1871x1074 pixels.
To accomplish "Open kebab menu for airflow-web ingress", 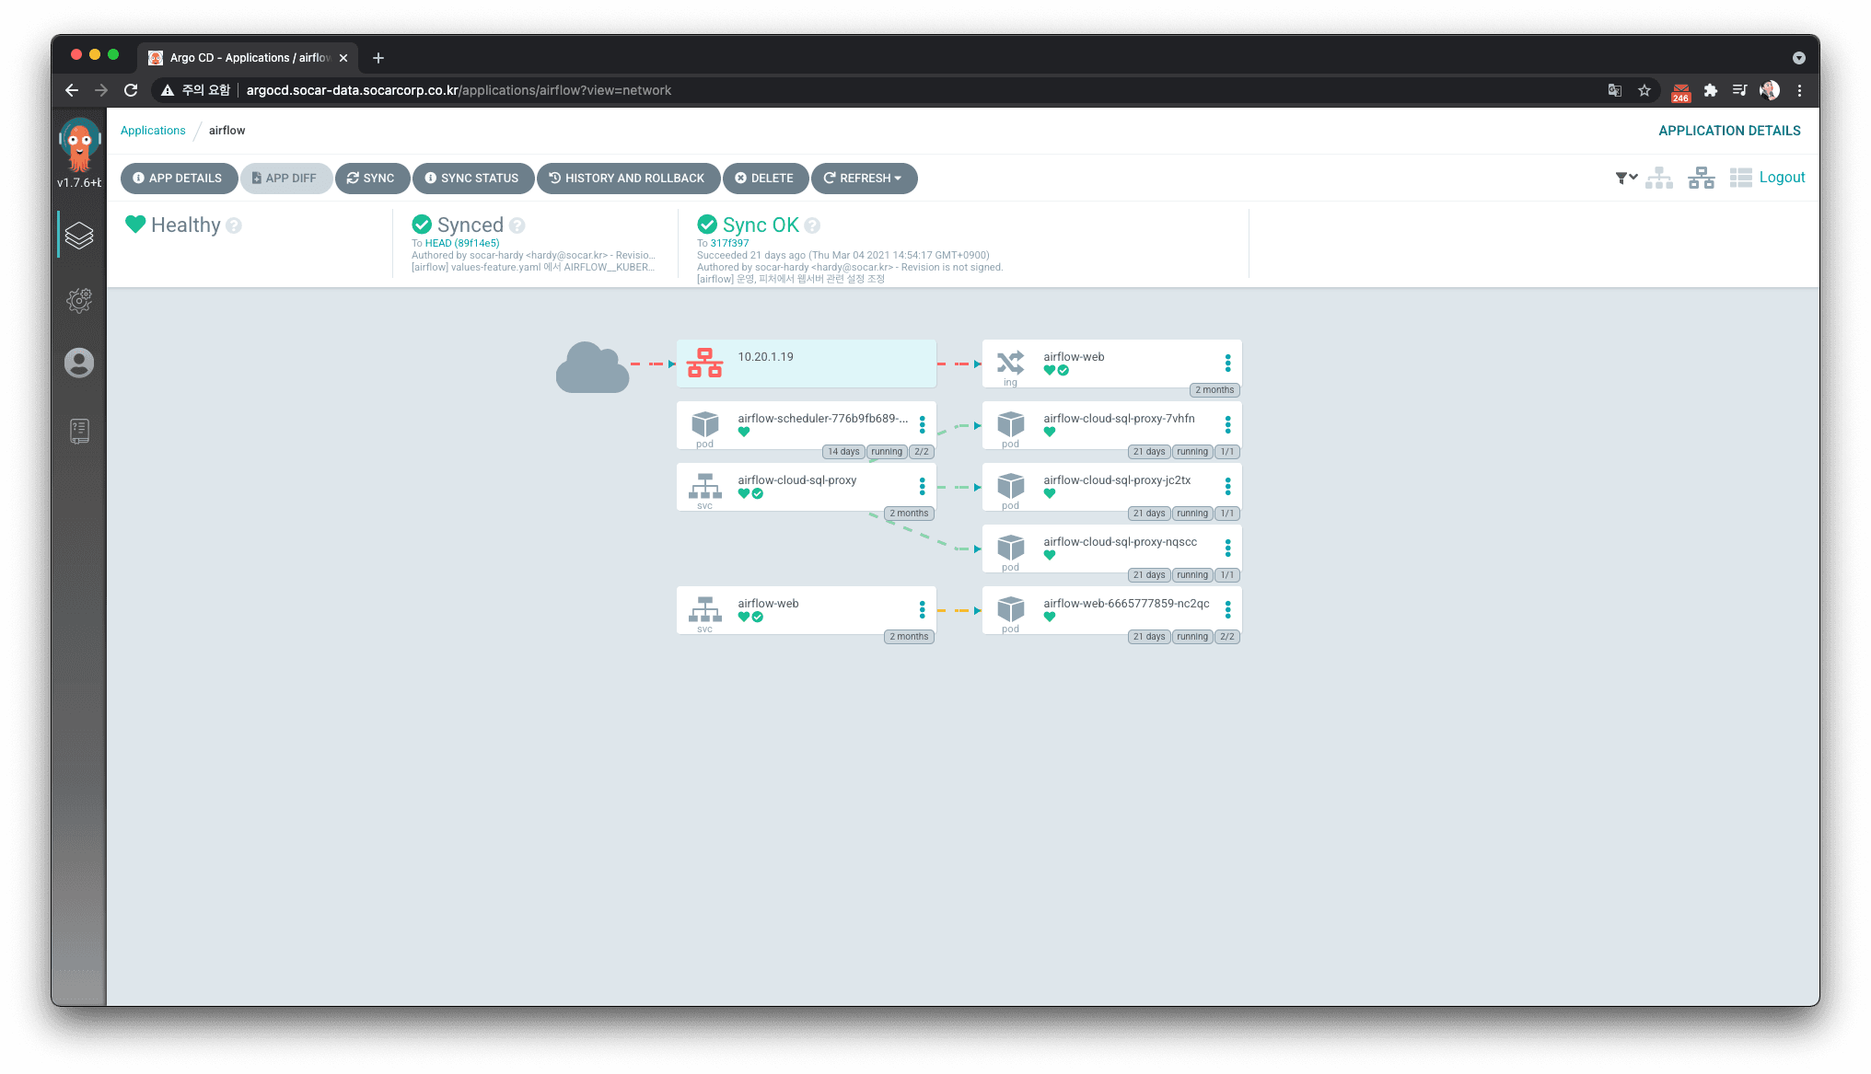I will (1227, 363).
